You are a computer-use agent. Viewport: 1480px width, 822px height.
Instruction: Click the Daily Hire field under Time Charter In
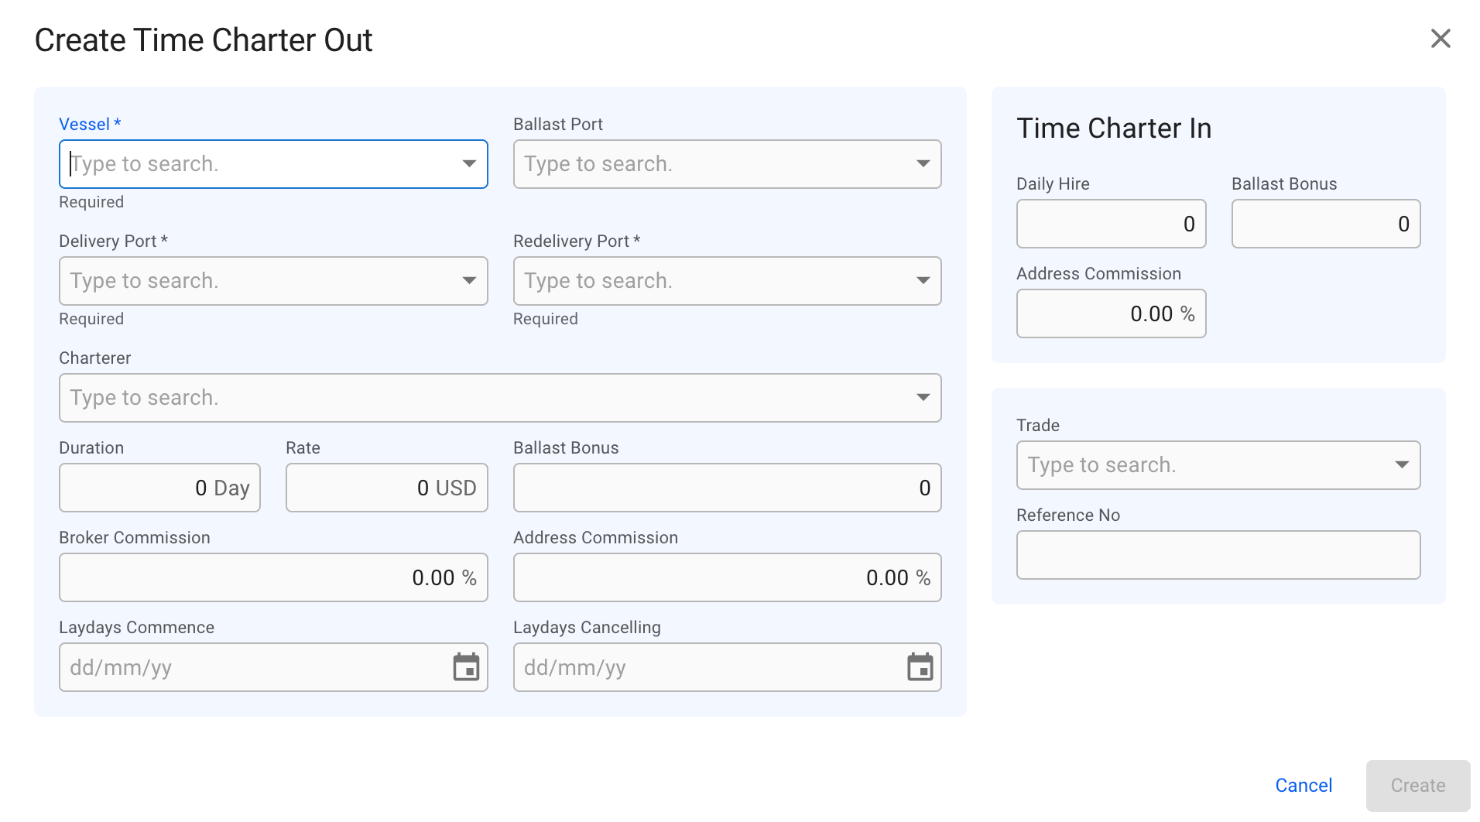(1111, 224)
